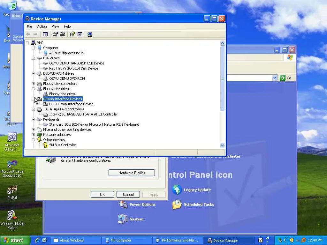Screen dimensions: 327x245
Task: Select Intel(R) ICH9R/DO/DH SATA AHCI Controller
Action: (83, 114)
